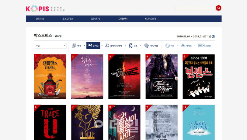Screen dimensions: 247x140
Task: Click the blue help question mark icon
Action: 213,37
